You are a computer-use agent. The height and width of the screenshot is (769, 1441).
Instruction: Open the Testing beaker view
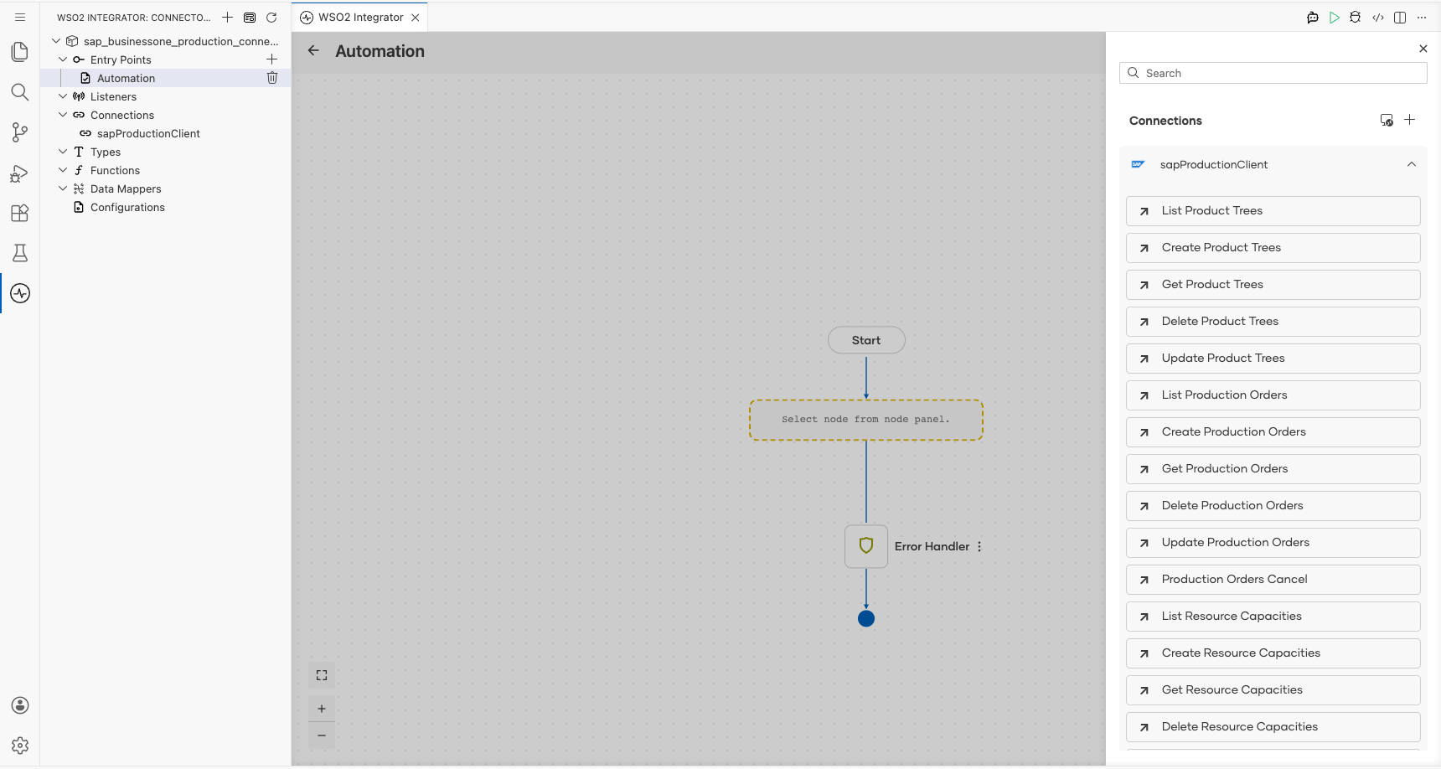point(20,253)
